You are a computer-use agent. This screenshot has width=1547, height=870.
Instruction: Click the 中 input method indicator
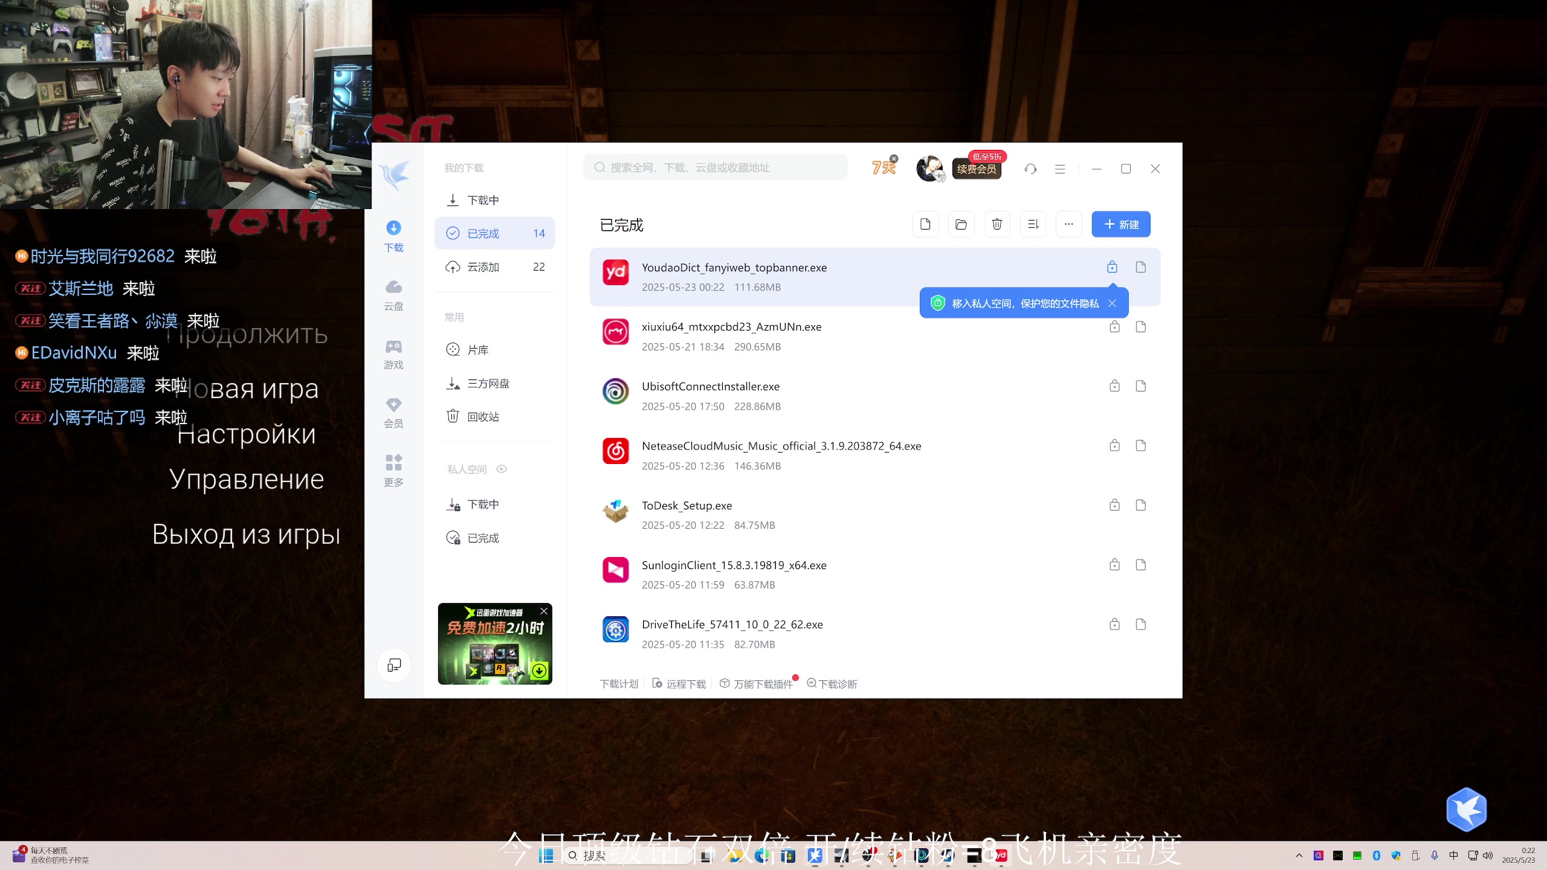(x=1454, y=855)
